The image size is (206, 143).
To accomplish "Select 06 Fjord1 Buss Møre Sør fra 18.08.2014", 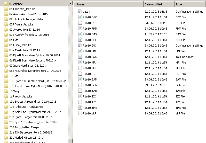I will (35, 55).
